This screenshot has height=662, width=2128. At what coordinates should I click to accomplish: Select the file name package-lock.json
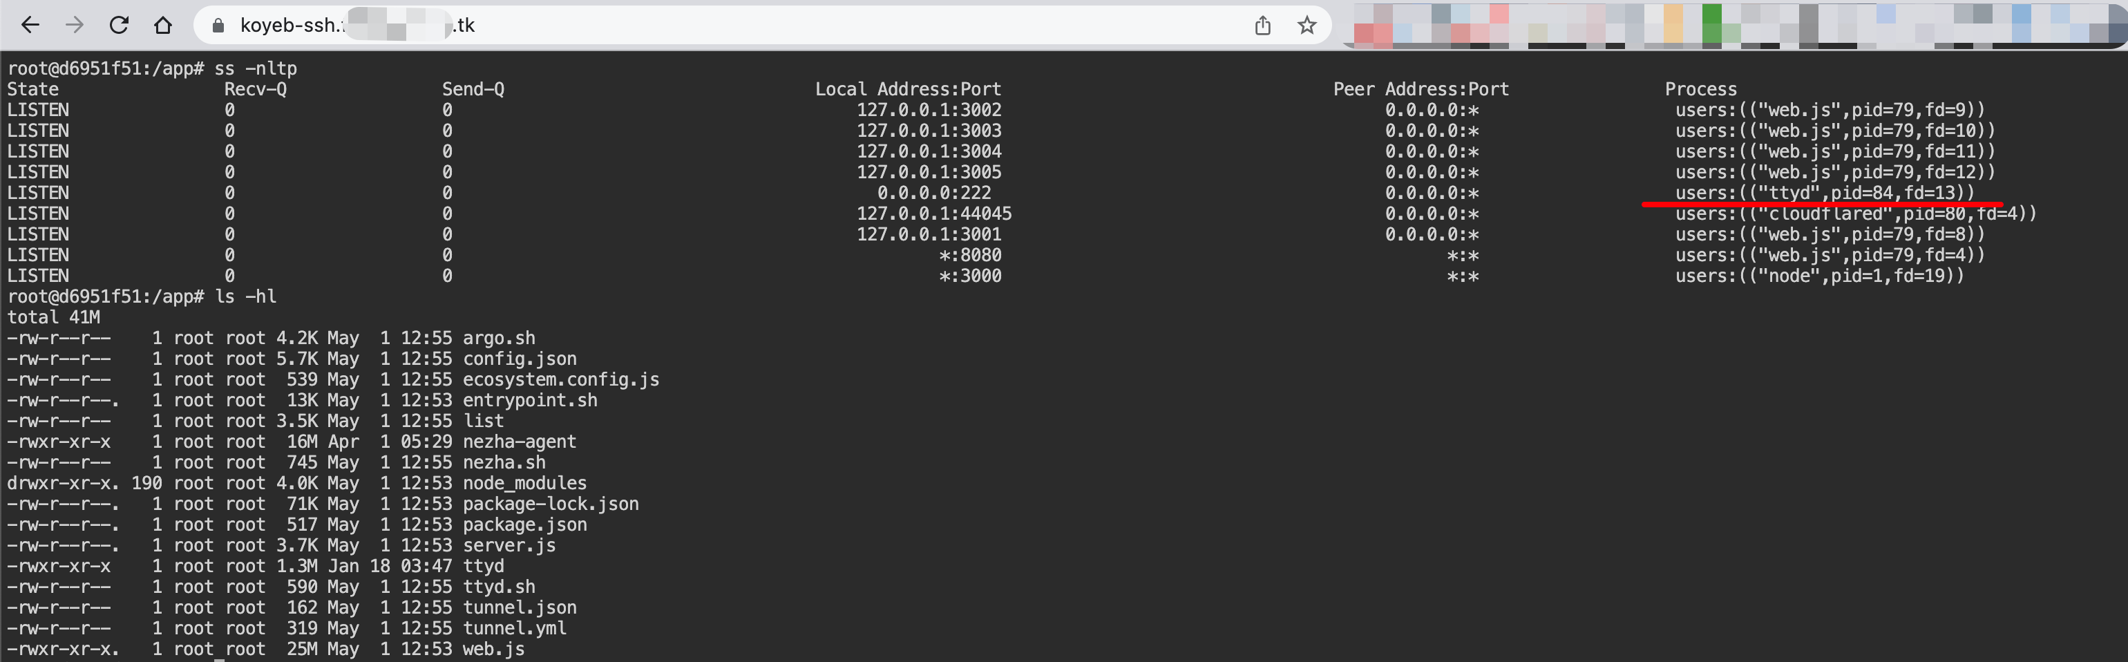point(550,503)
